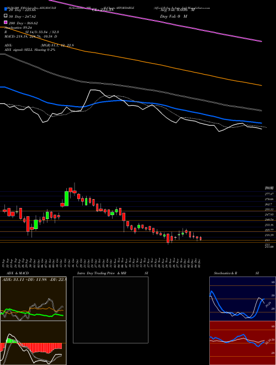This screenshot has width=276, height=365.
Task: Click the 262.7 price axis label
Action: point(269,204)
